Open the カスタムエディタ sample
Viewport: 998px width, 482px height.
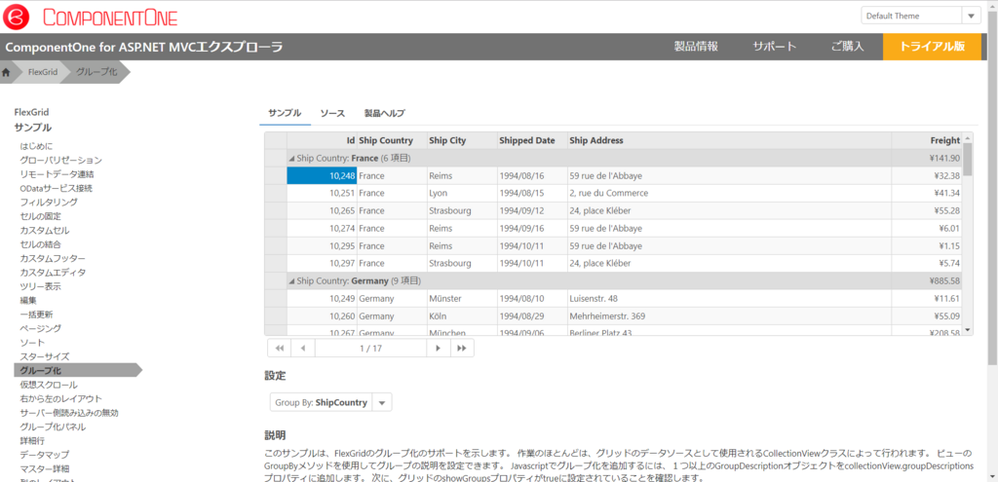[53, 272]
